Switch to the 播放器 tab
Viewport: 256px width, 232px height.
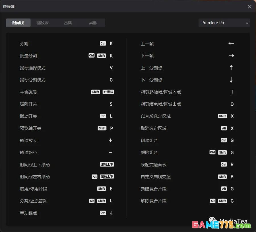coord(43,23)
